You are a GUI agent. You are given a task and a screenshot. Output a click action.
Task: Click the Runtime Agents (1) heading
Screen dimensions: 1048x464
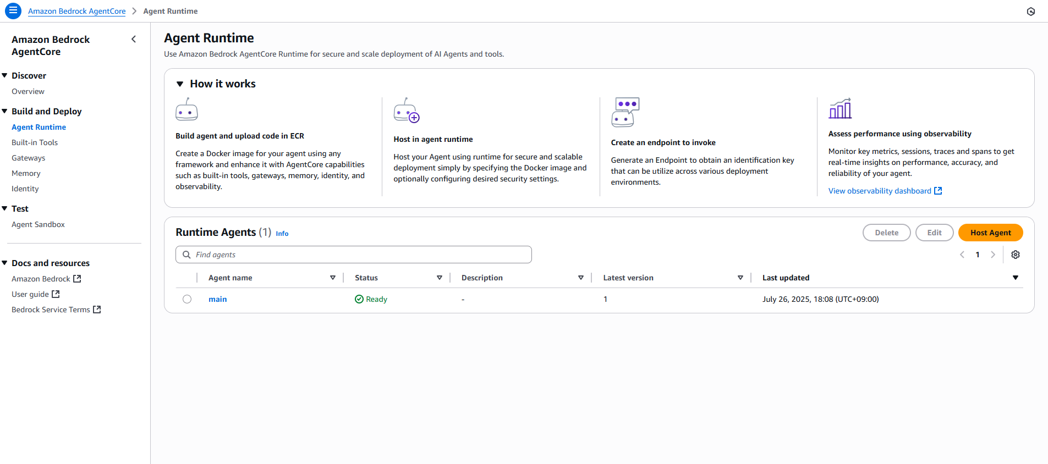click(x=223, y=232)
